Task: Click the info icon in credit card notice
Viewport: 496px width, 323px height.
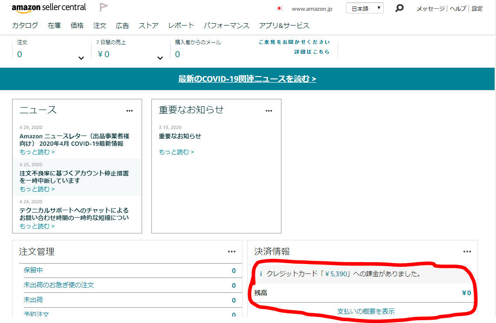Action: pyautogui.click(x=261, y=274)
